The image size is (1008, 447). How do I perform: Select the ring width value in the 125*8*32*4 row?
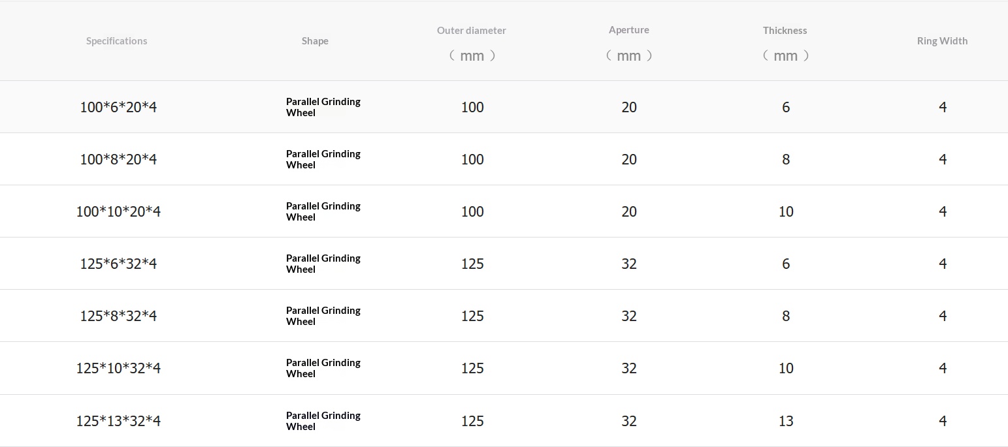point(943,316)
